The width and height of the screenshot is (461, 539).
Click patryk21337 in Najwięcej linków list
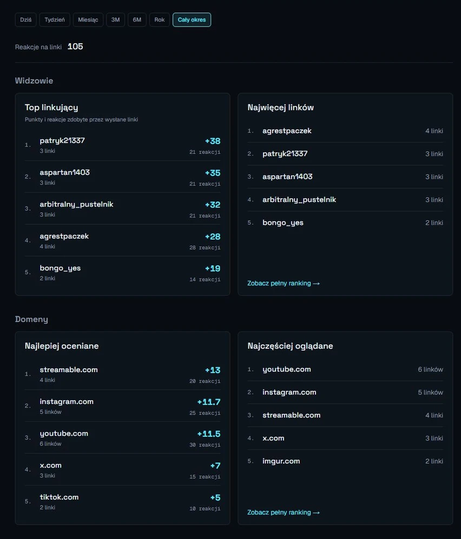click(285, 154)
